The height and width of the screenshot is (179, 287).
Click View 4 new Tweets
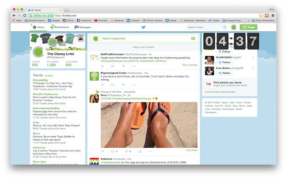point(143,47)
